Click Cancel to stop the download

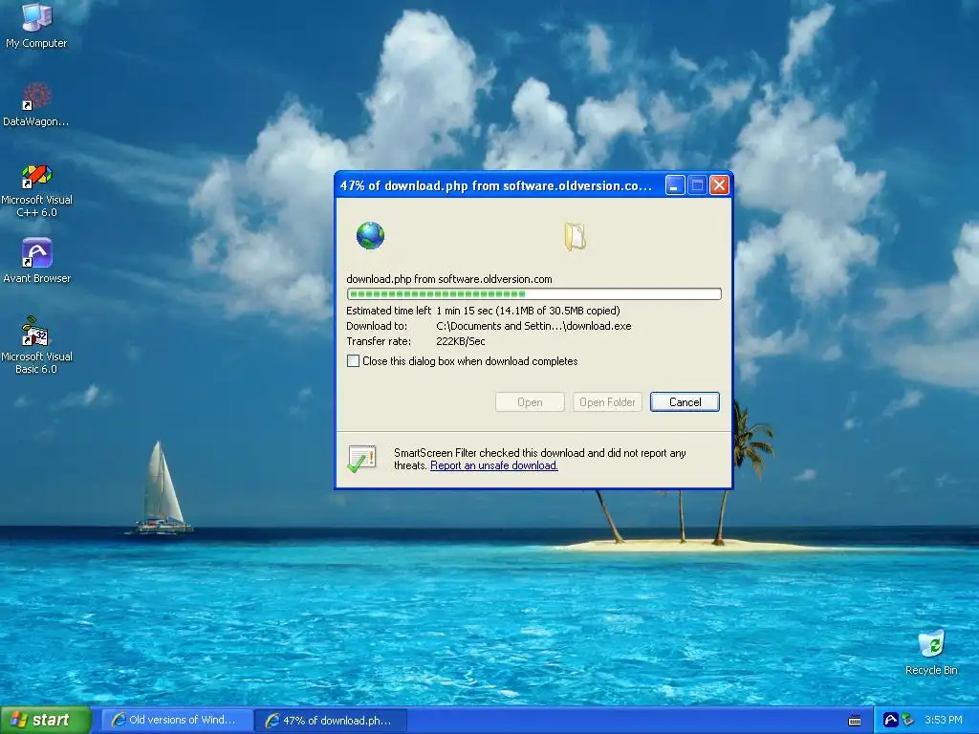tap(685, 402)
